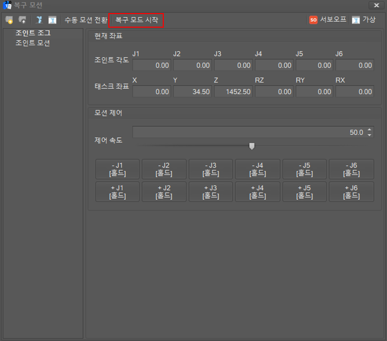Select 조인트 조그 in the left panel

[x=33, y=33]
